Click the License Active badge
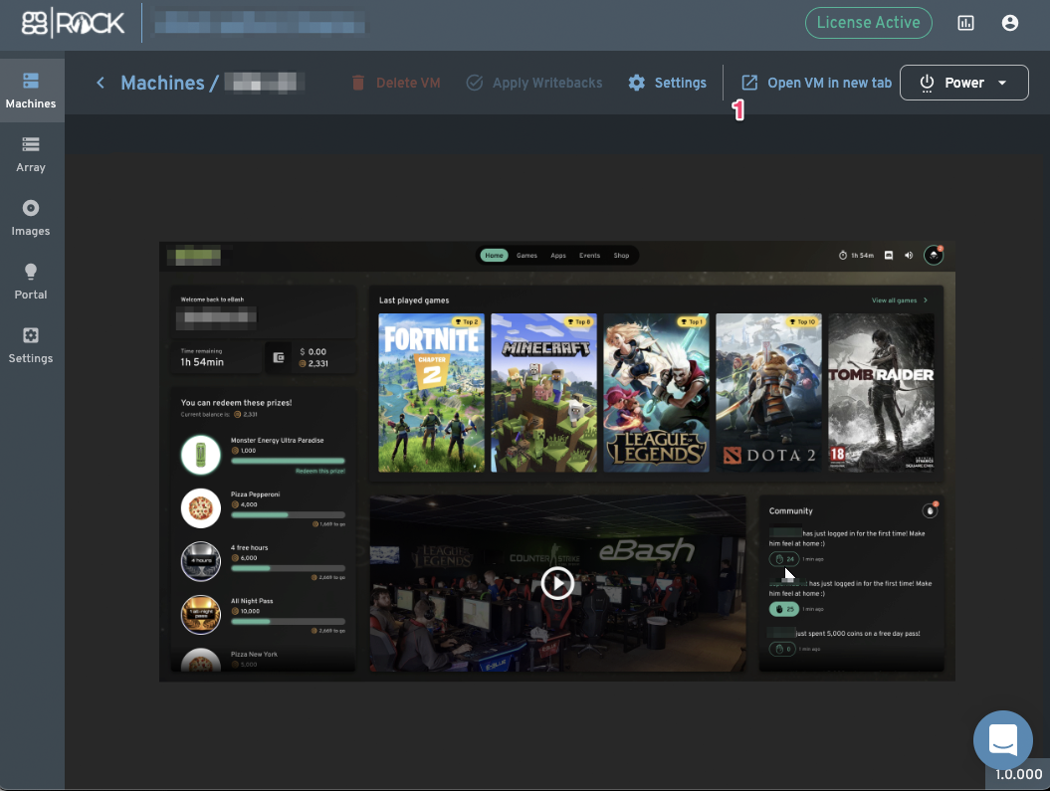Image resolution: width=1050 pixels, height=791 pixels. (x=869, y=23)
